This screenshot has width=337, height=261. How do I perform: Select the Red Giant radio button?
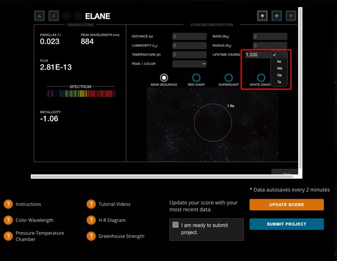[196, 78]
